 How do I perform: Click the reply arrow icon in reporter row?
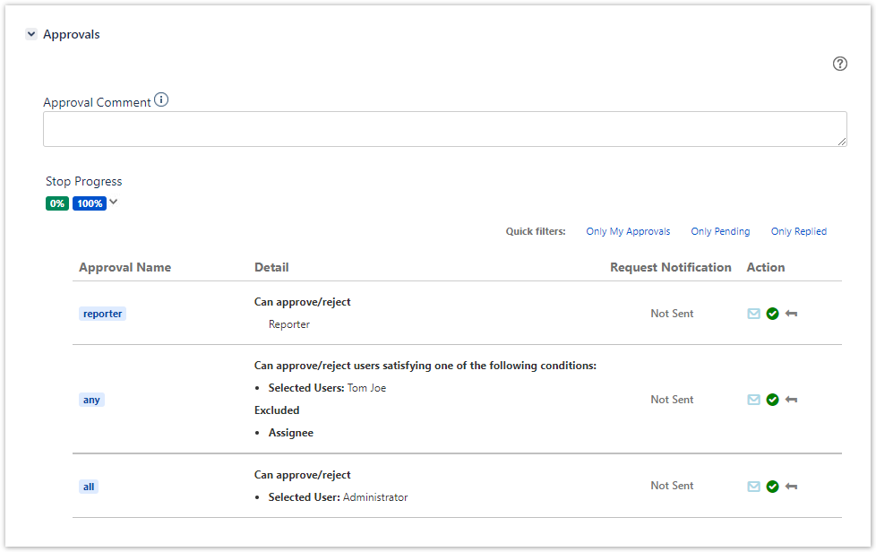[x=791, y=314]
